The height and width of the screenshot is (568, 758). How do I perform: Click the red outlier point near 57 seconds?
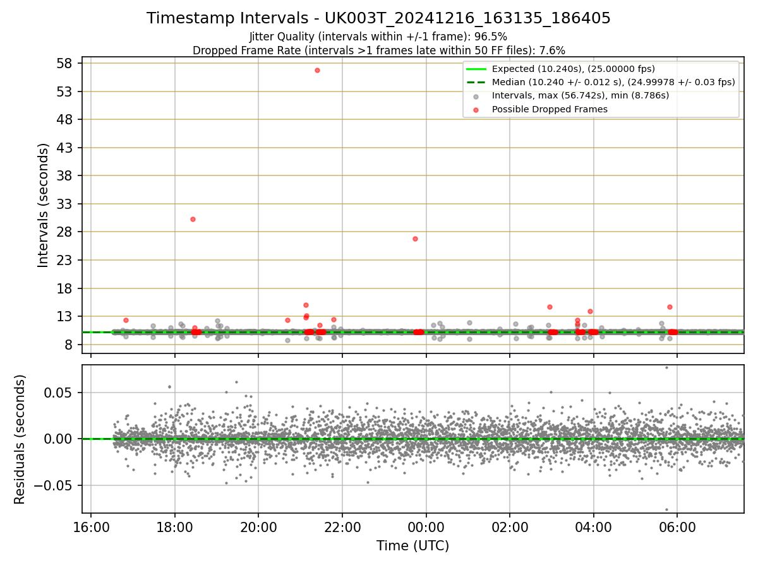[317, 70]
